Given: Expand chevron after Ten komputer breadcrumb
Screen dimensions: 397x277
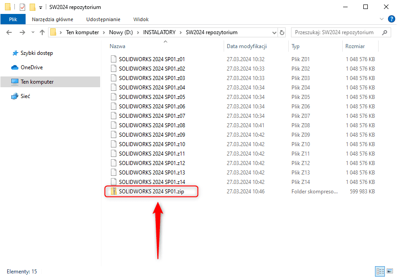Looking at the screenshot, I should (x=104, y=32).
